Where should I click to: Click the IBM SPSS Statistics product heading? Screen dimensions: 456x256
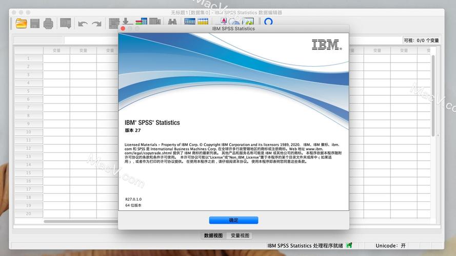152,122
